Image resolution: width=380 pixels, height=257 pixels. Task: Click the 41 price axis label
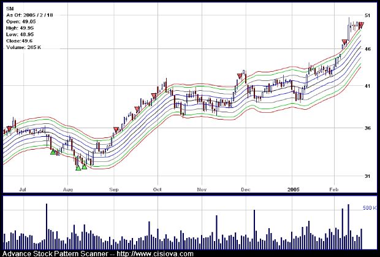coord(367,86)
